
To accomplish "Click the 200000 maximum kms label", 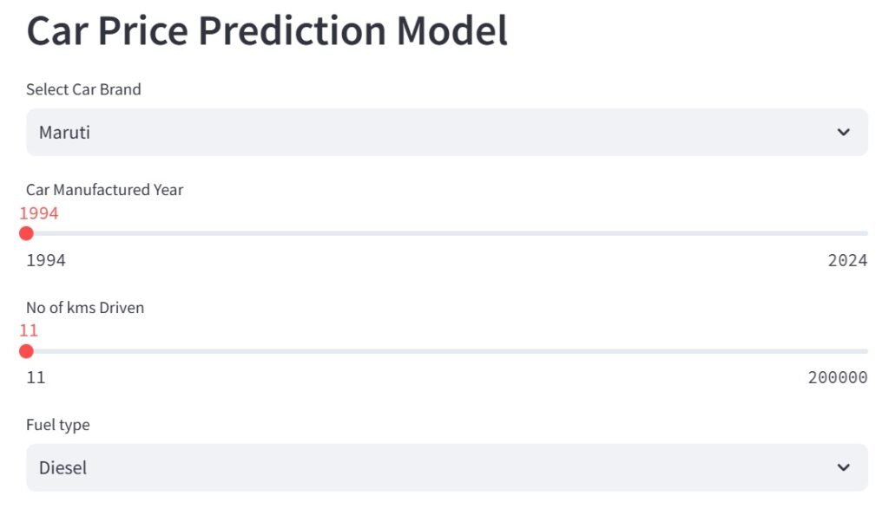I will 837,378.
